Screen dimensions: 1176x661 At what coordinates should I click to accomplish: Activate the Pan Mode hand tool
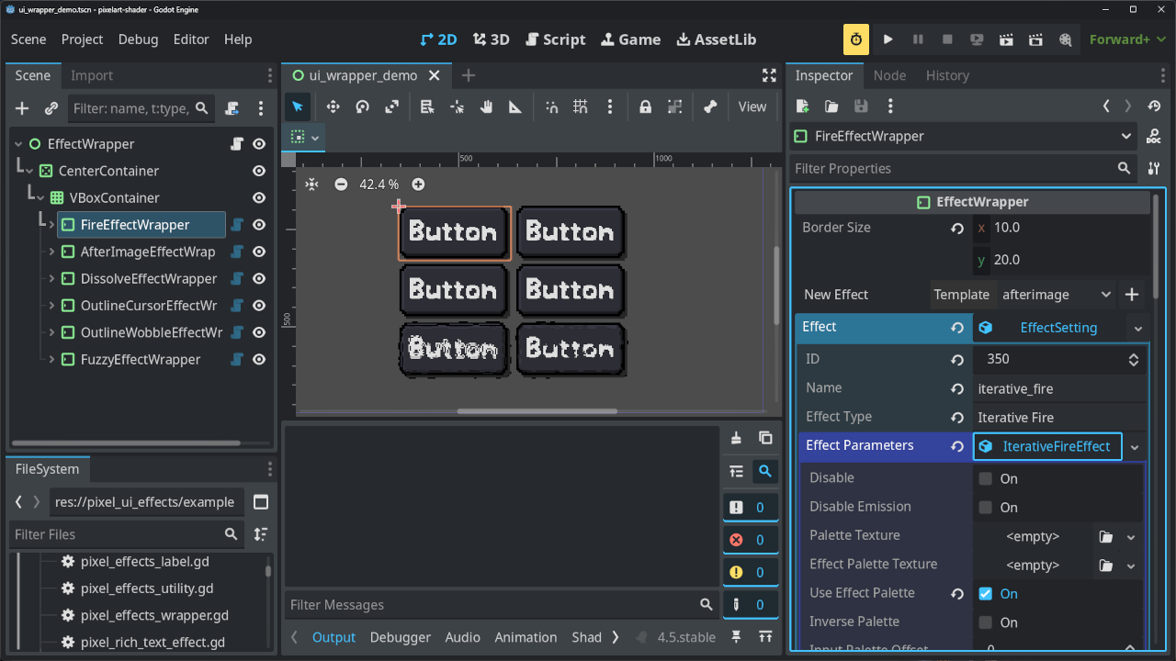point(486,107)
